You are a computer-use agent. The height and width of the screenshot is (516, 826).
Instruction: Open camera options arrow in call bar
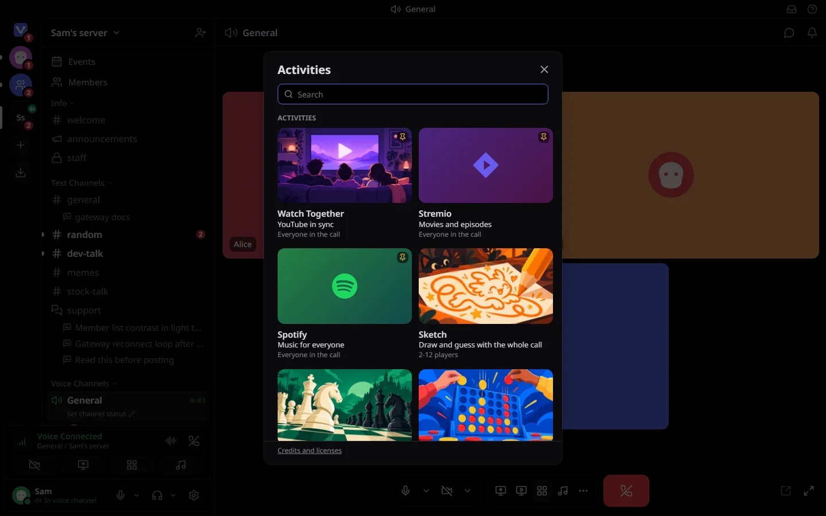[467, 491]
